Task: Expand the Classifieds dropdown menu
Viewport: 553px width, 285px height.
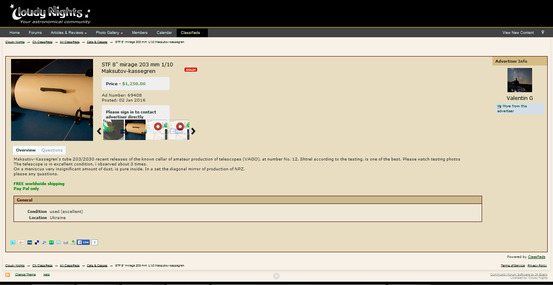Action: [x=192, y=33]
